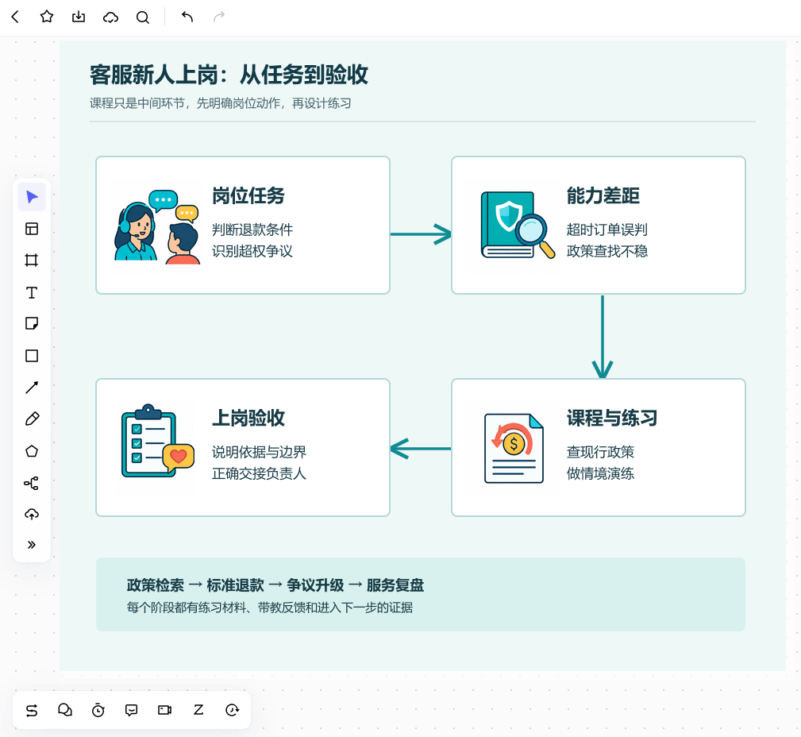801x737 pixels.
Task: Click the 说明依据与边界 text line
Action: [259, 453]
